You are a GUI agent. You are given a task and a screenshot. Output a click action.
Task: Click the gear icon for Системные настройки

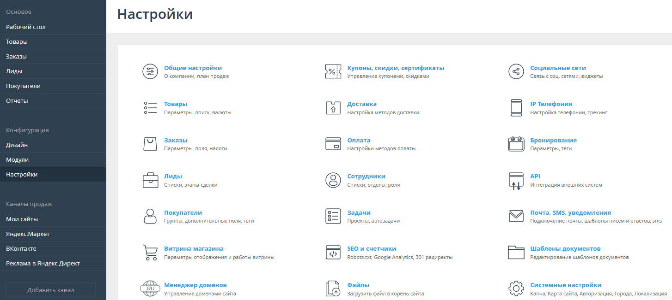point(516,288)
